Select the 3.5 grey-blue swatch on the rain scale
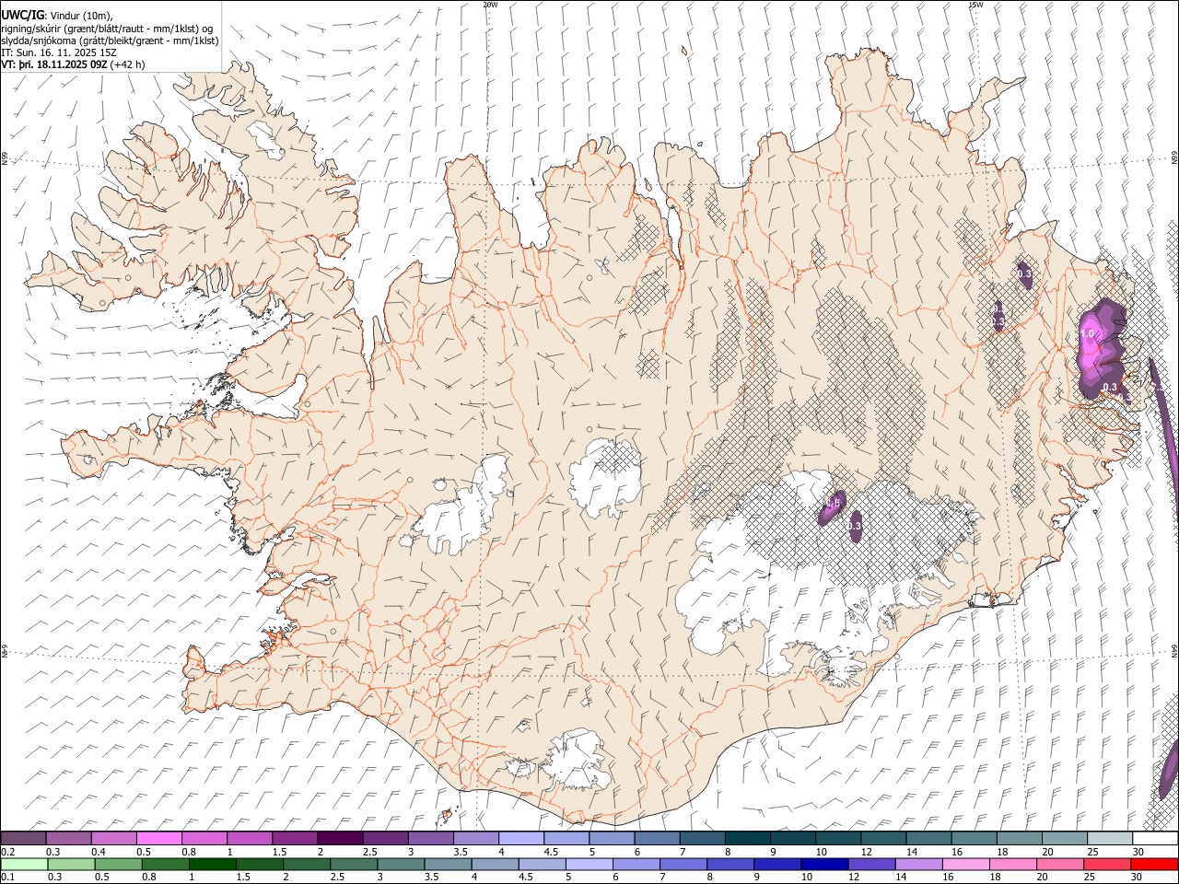 [x=448, y=864]
